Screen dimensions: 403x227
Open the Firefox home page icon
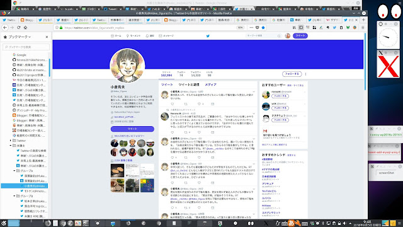coord(25,28)
